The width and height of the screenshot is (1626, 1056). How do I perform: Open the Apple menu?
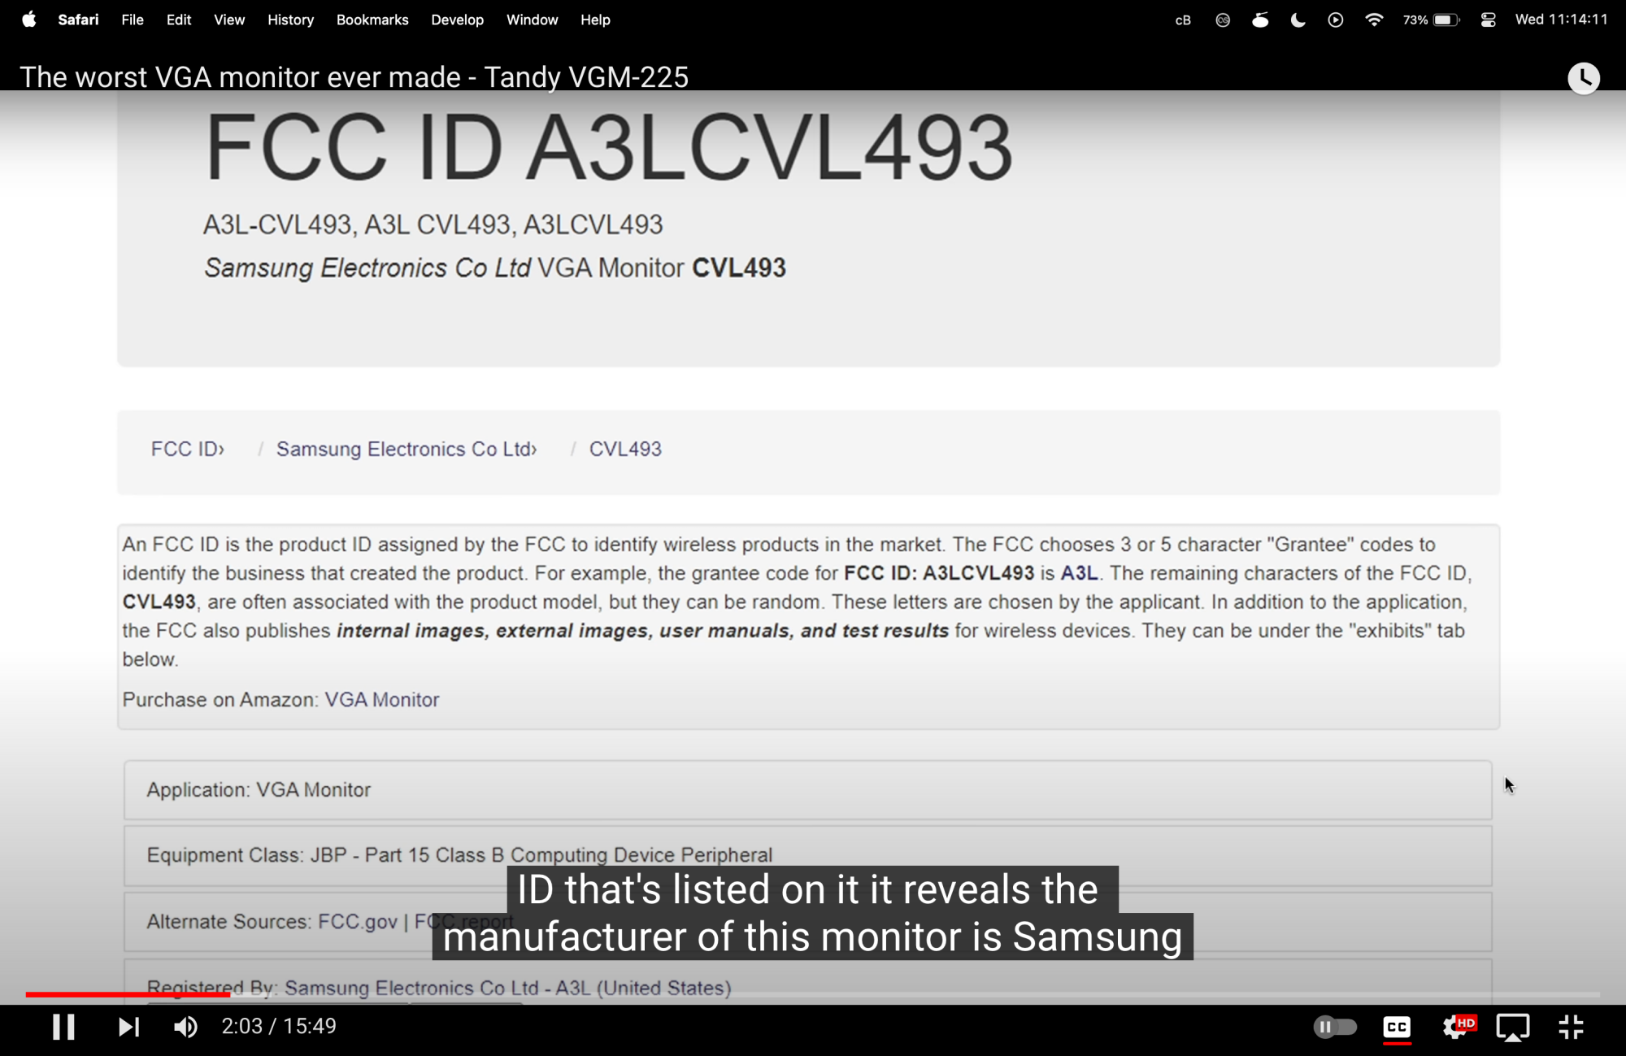pos(29,20)
